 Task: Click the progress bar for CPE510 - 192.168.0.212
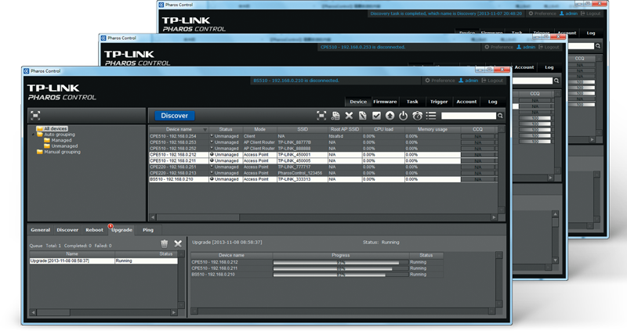[x=341, y=262]
